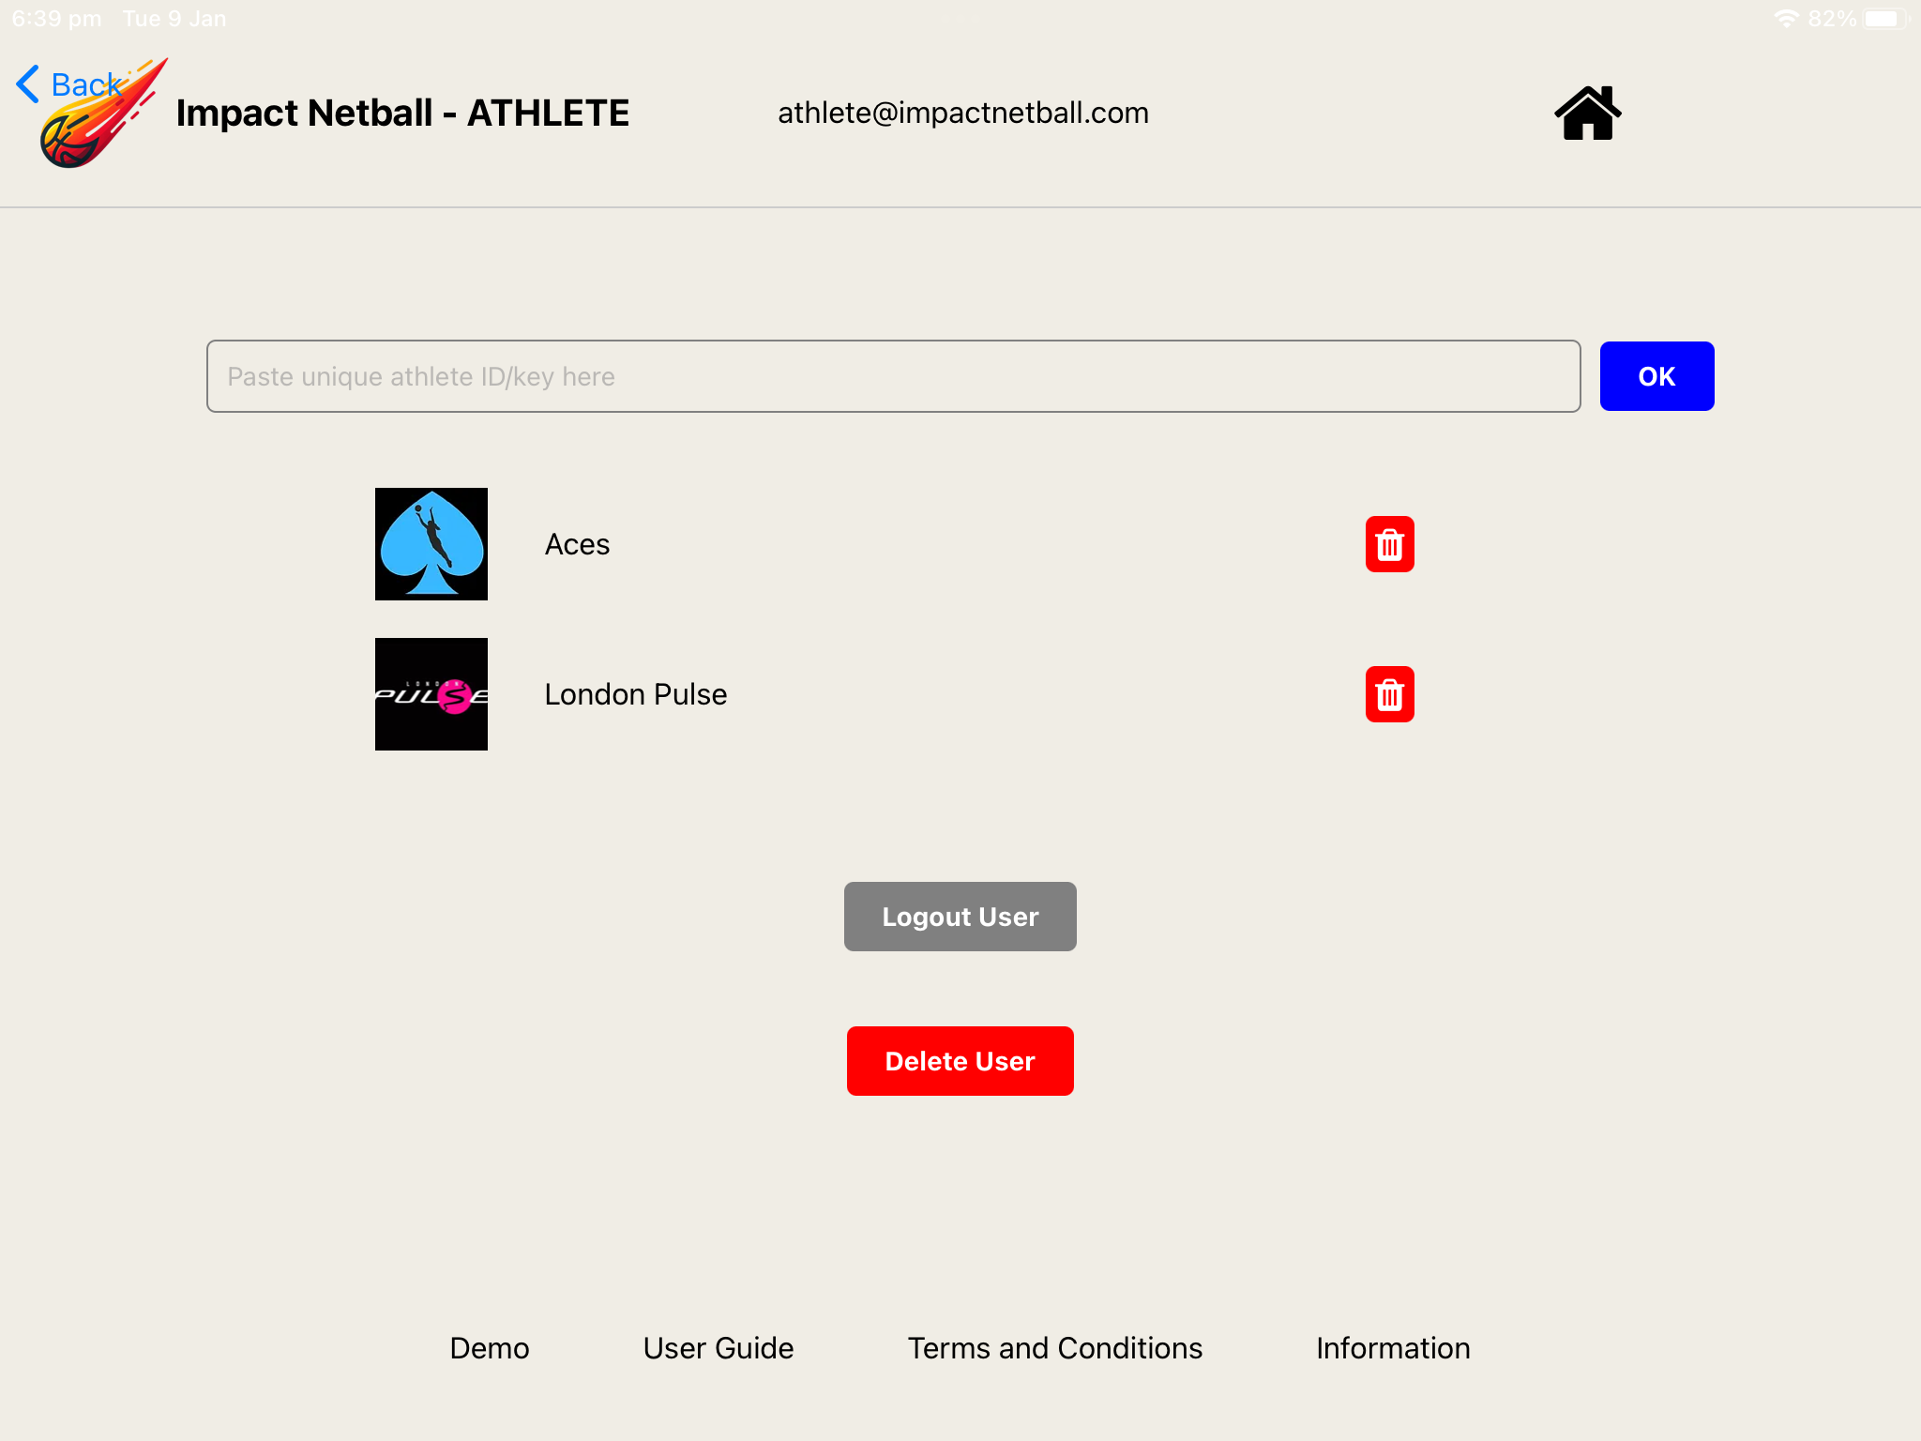Delete the London Pulse team entry
Screen dimensions: 1921x1441
click(x=1389, y=694)
